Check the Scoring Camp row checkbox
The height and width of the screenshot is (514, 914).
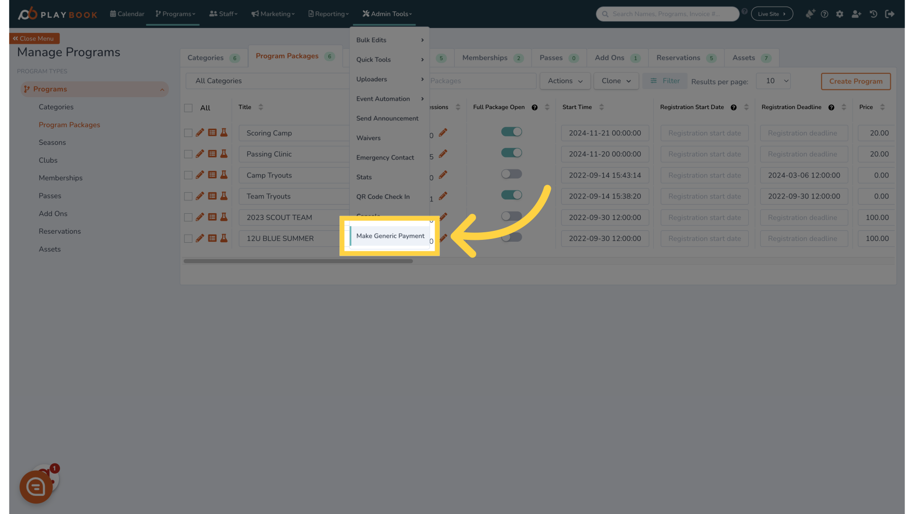coord(189,133)
